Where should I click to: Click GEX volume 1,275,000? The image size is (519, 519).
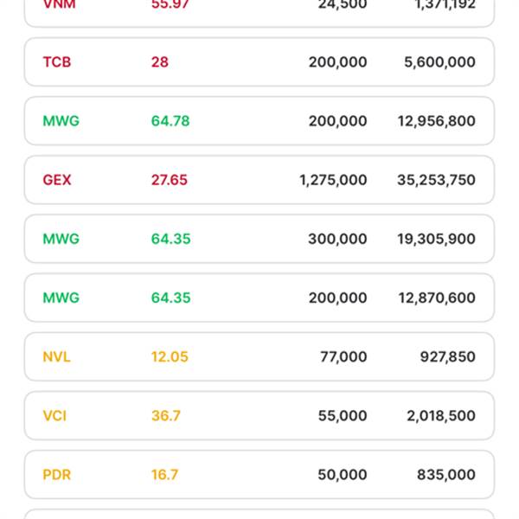point(333,180)
